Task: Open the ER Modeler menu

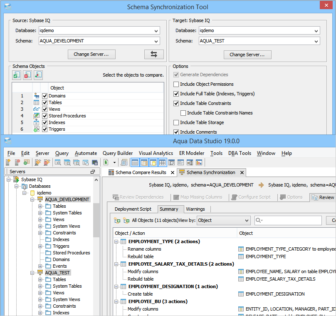Action: pyautogui.click(x=192, y=153)
